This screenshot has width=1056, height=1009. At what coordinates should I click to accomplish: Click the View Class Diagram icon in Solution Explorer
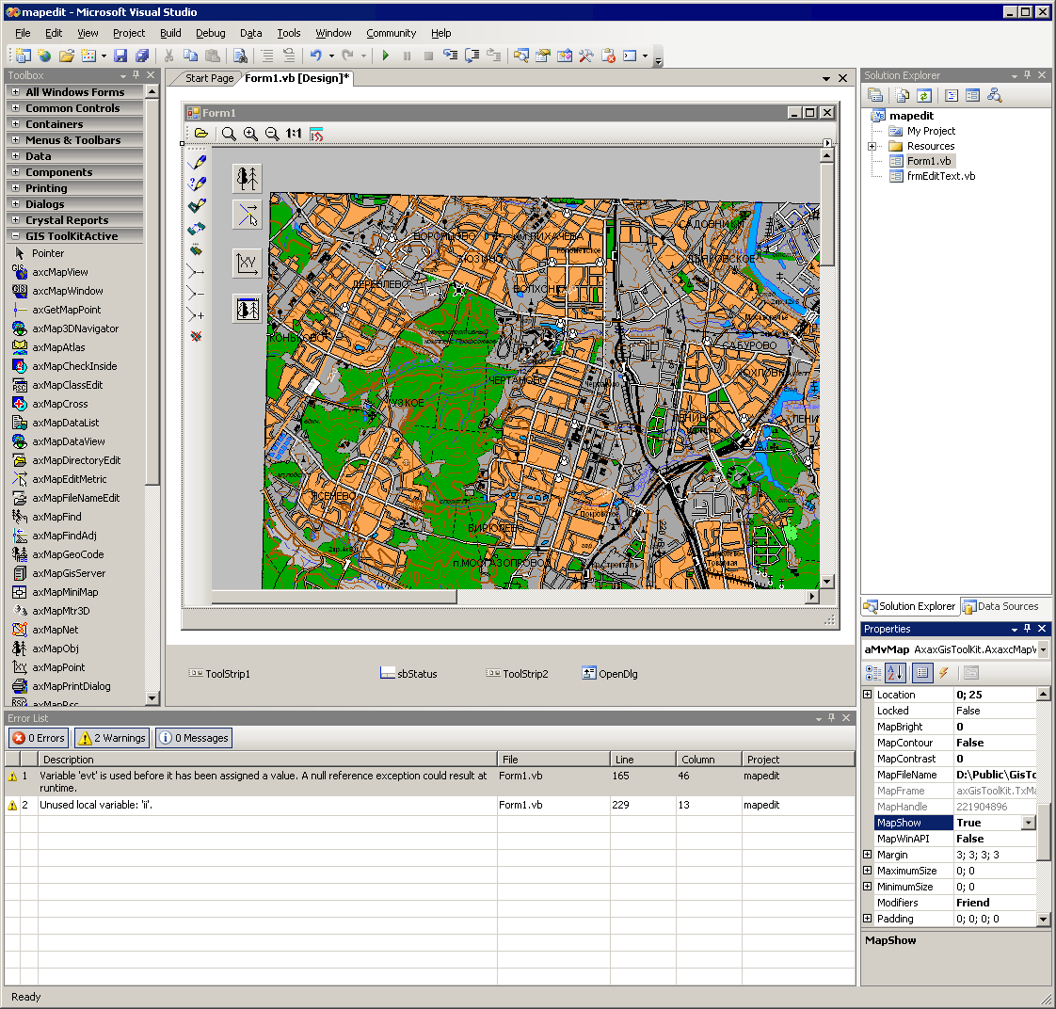[x=994, y=96]
